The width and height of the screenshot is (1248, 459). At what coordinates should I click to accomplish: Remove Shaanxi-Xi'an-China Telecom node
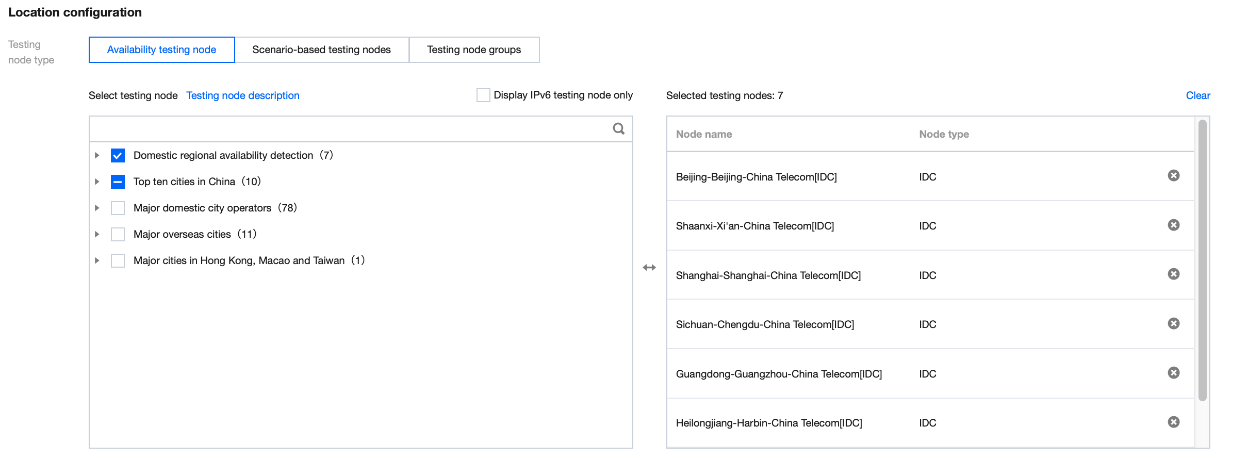point(1173,225)
